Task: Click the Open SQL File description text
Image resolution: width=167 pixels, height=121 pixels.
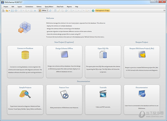Action: tap(103, 69)
